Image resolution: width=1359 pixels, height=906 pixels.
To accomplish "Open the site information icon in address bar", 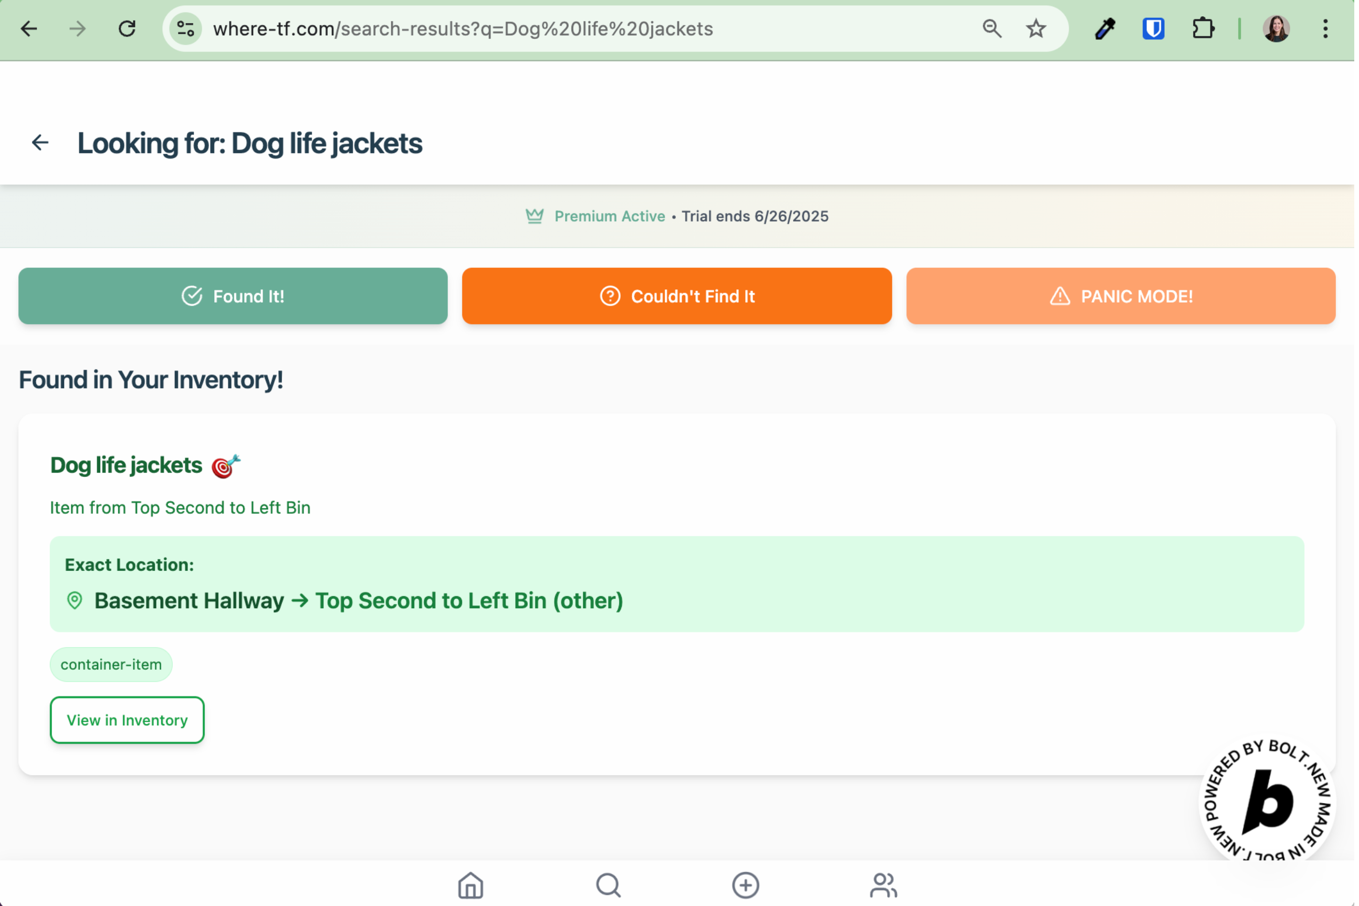I will 185,28.
